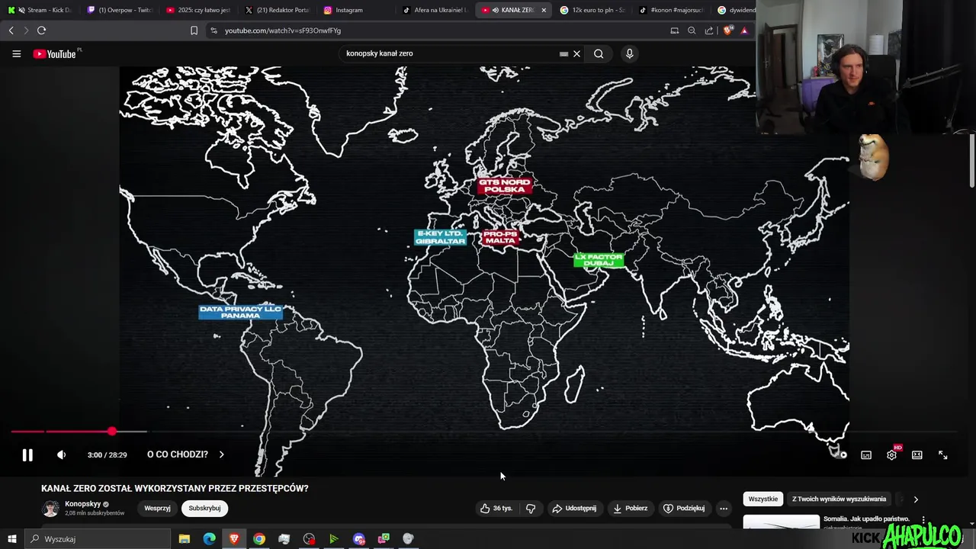
Task: Toggle subtitles/captions in player
Action: 866,455
